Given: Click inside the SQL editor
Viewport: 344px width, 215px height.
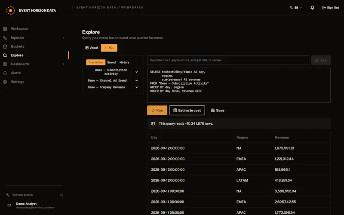Looking at the screenshot, I should point(239,85).
